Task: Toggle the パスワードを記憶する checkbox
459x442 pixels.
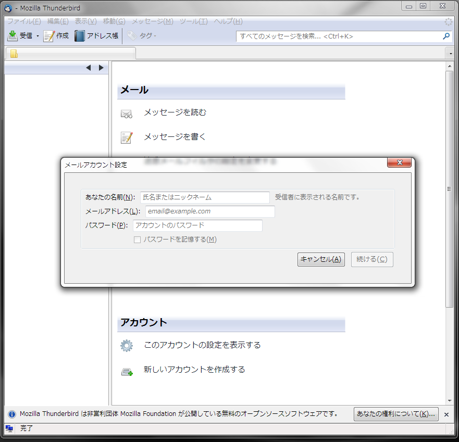Action: 137,240
